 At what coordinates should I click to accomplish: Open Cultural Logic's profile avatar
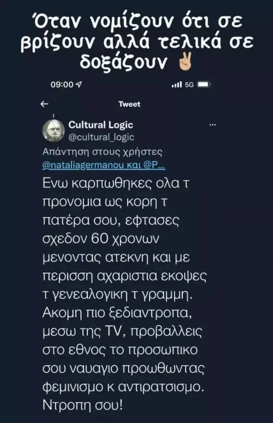click(x=54, y=131)
